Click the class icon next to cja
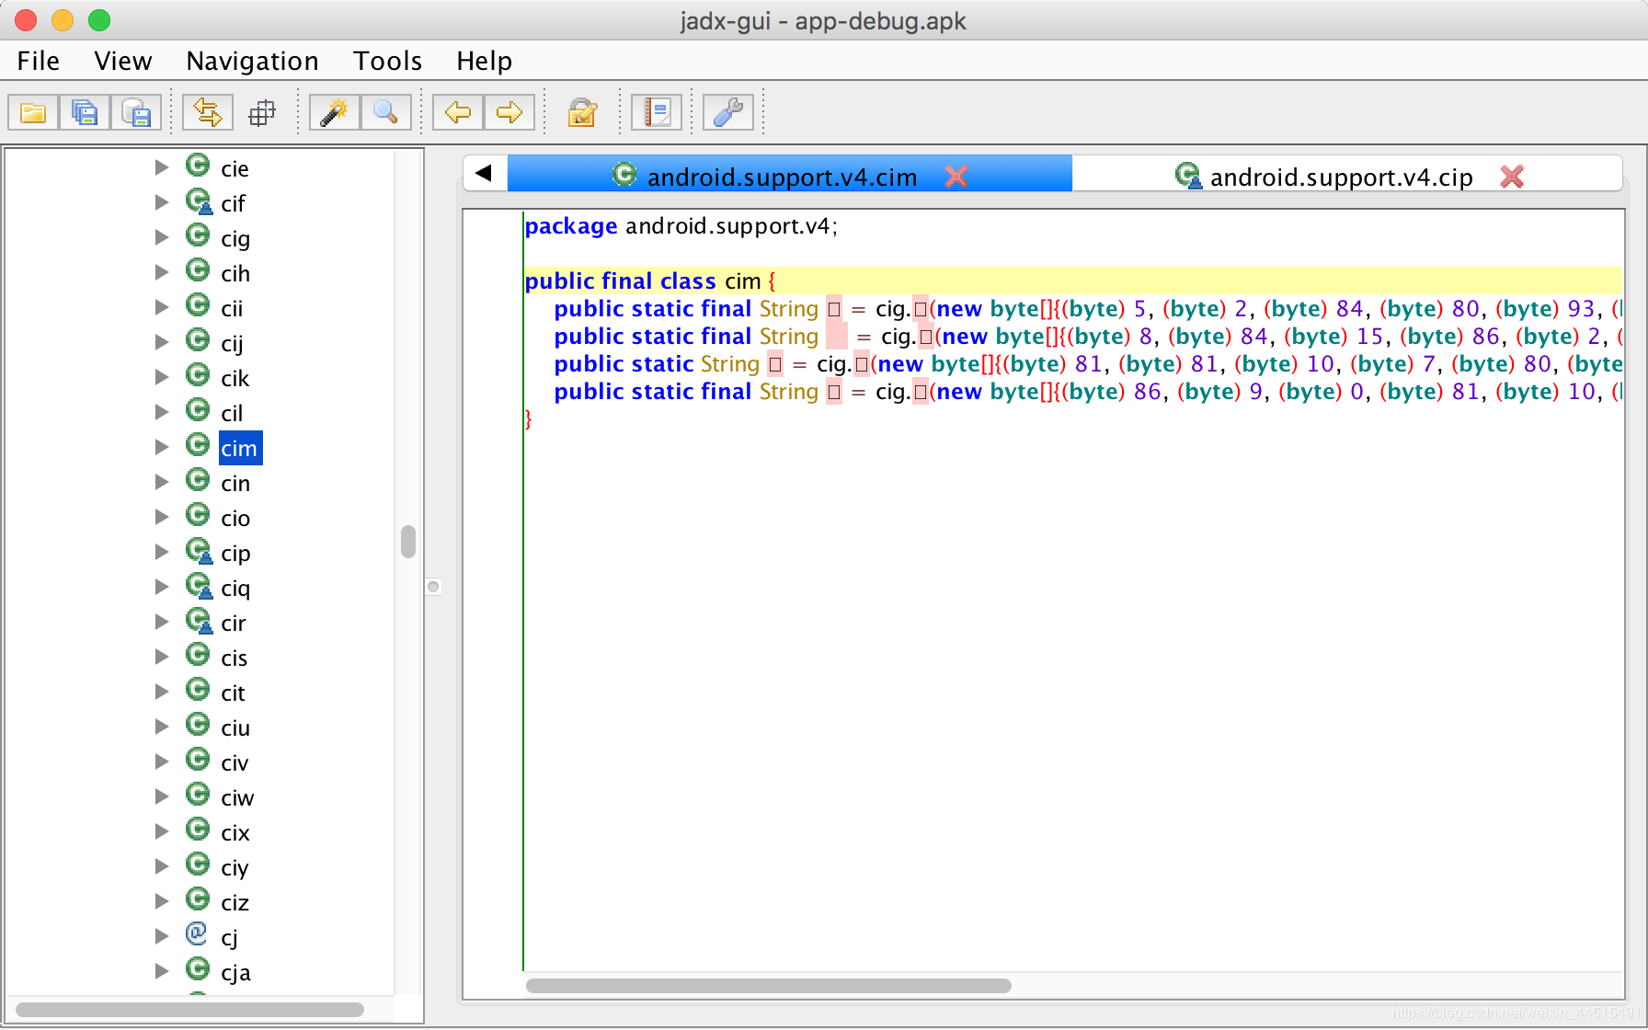This screenshot has width=1648, height=1030. coord(198,969)
